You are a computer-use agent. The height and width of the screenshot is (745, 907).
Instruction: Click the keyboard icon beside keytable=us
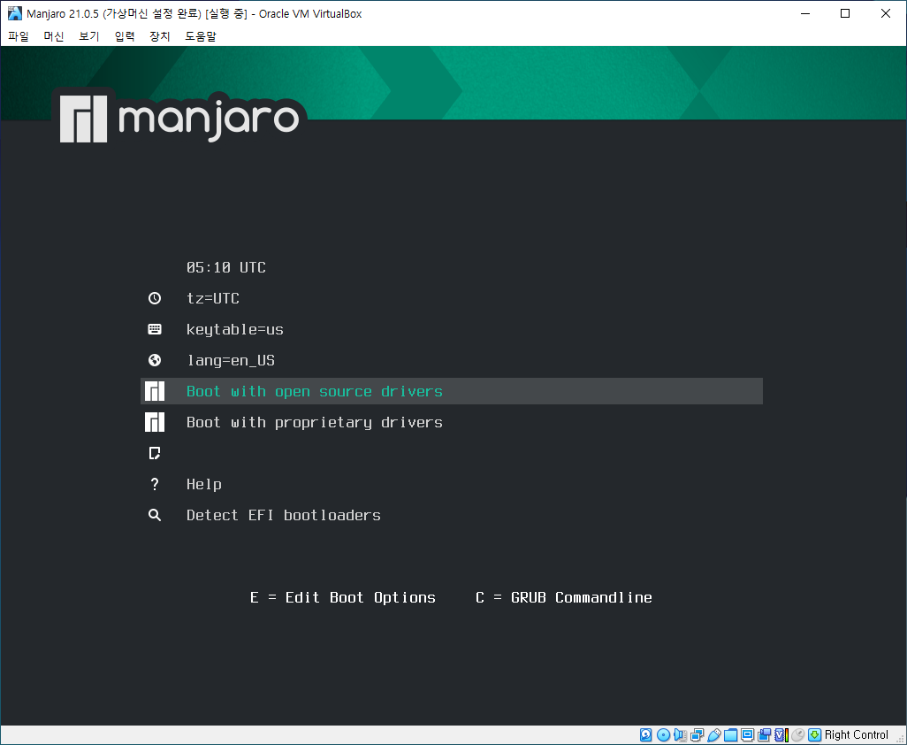pos(155,329)
